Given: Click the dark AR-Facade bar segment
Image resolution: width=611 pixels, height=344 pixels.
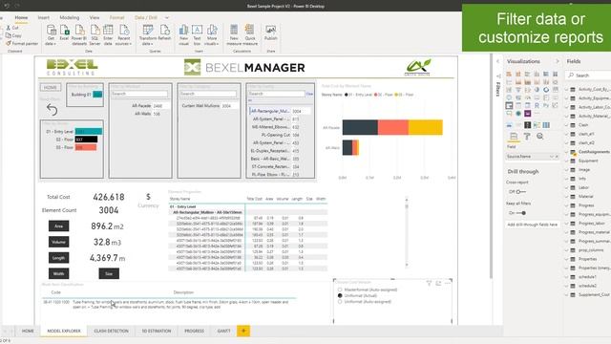Looking at the screenshot, I should click(x=360, y=127).
